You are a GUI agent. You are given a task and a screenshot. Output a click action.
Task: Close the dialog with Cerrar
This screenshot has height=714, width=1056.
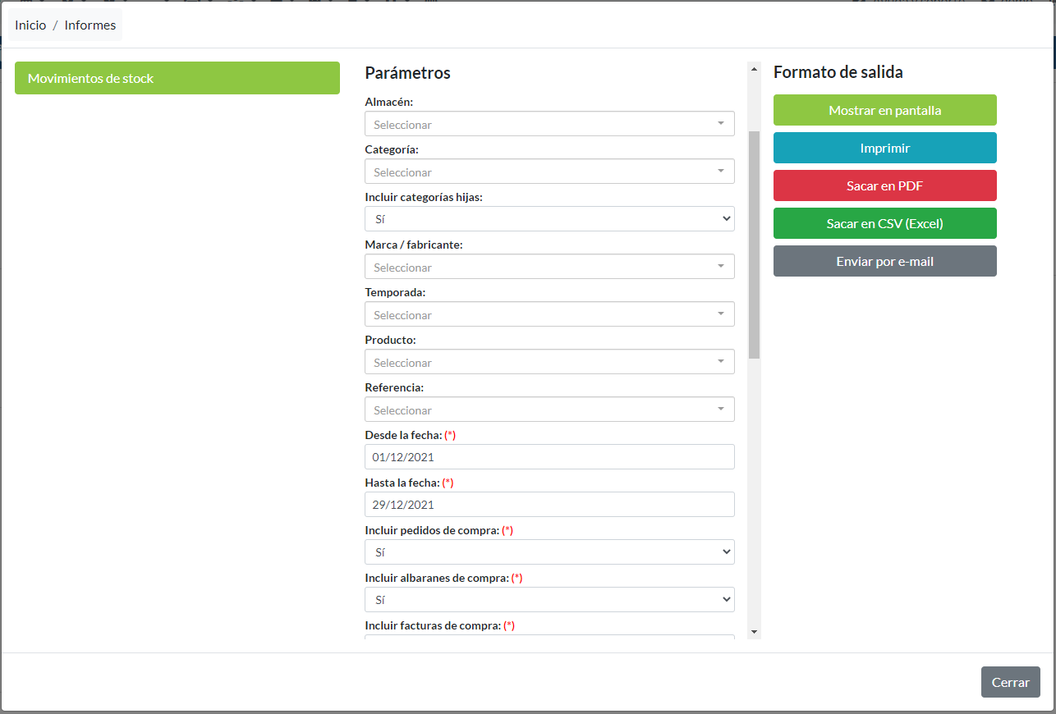click(1010, 682)
